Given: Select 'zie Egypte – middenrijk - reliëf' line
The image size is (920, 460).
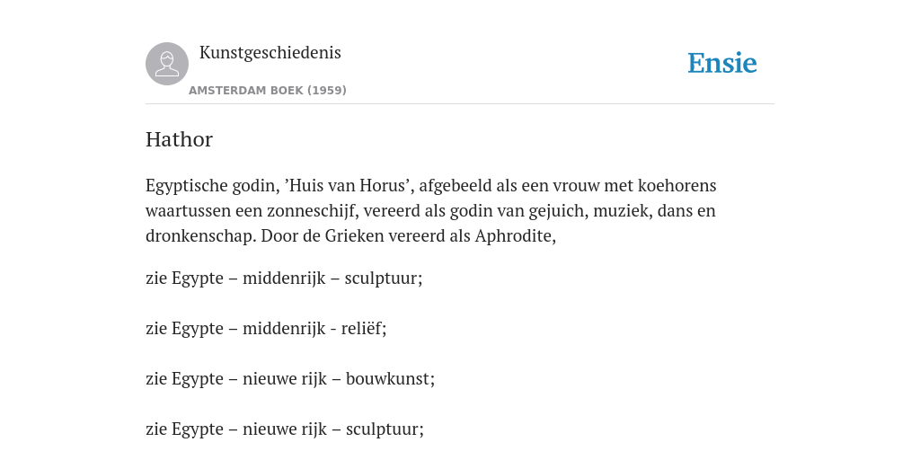Looking at the screenshot, I should 266,329.
